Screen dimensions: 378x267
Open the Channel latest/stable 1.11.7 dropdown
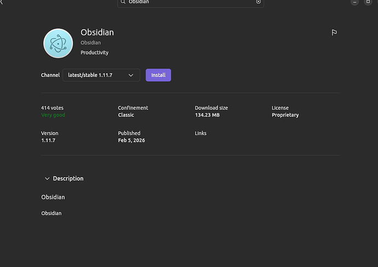coord(101,75)
